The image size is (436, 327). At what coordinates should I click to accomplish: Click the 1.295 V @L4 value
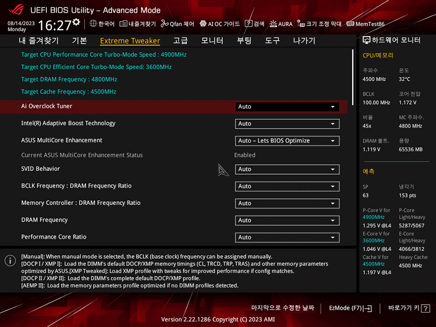click(x=377, y=225)
